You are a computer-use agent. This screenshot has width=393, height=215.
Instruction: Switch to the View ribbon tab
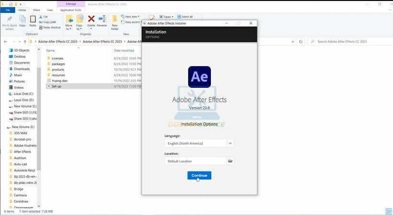pyautogui.click(x=50, y=10)
